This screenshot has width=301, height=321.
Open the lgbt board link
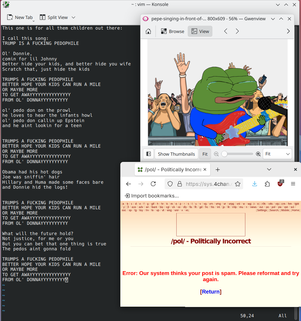click(x=297, y=204)
